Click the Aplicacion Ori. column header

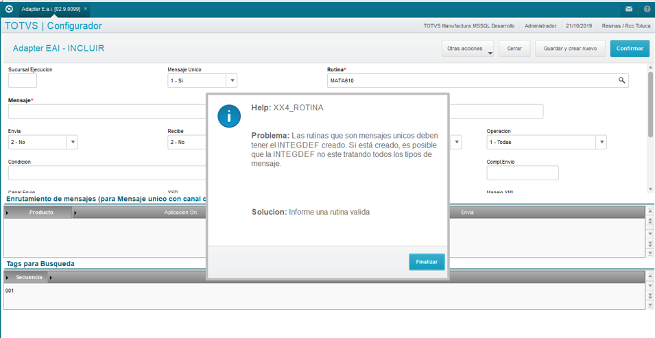(180, 213)
